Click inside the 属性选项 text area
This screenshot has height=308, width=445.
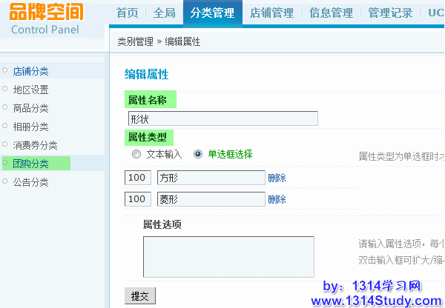(x=228, y=257)
